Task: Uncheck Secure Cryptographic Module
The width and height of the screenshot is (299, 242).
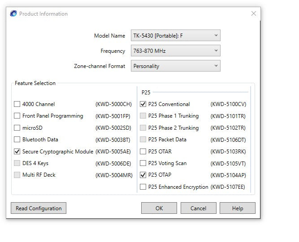Action: (x=17, y=152)
